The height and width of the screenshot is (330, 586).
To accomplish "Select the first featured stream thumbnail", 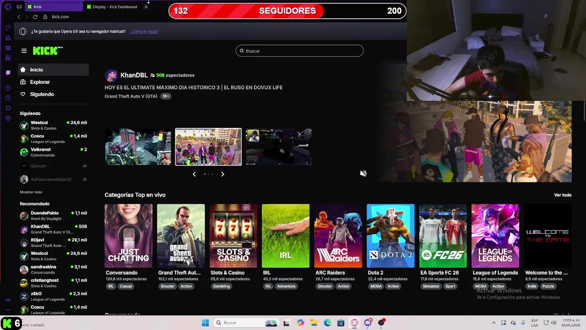I will coord(138,147).
